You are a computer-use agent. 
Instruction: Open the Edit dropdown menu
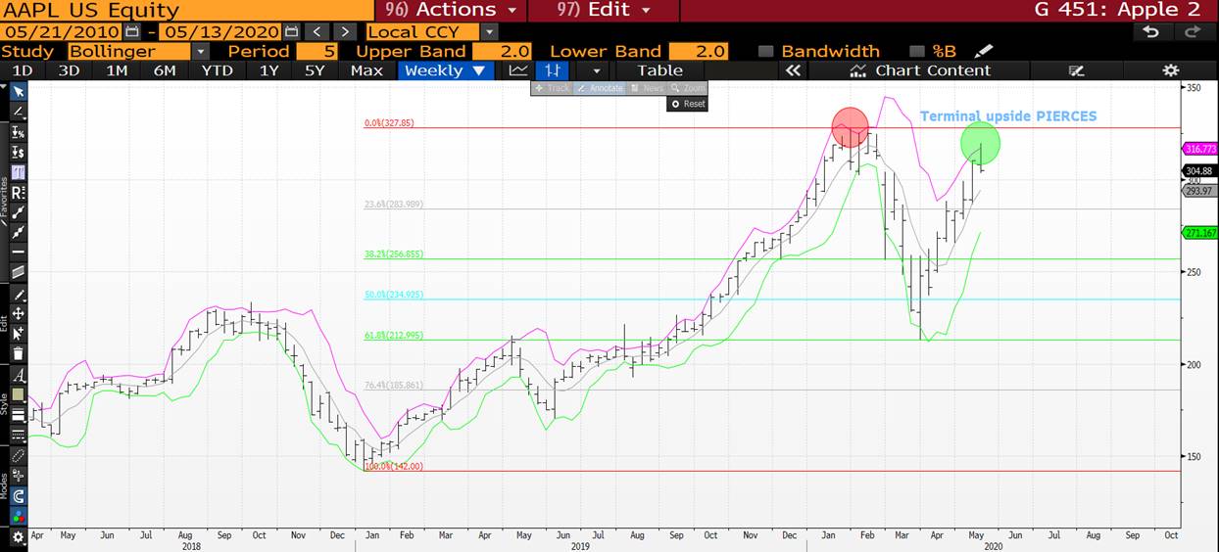tap(603, 10)
